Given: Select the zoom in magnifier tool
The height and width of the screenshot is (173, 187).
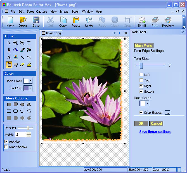Looking at the screenshot, I should coord(15,43).
